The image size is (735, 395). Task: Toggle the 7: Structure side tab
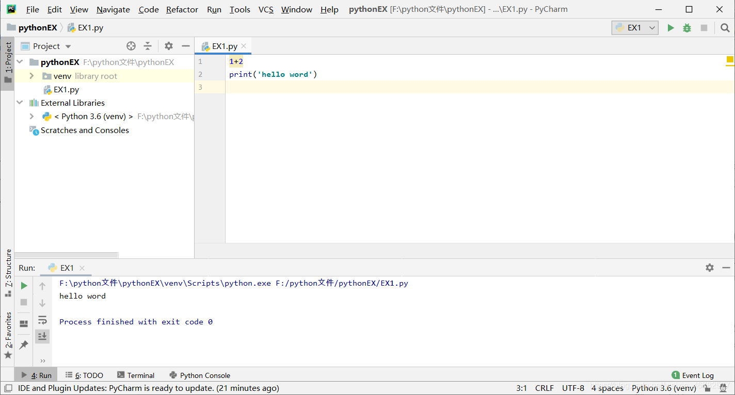[8, 273]
